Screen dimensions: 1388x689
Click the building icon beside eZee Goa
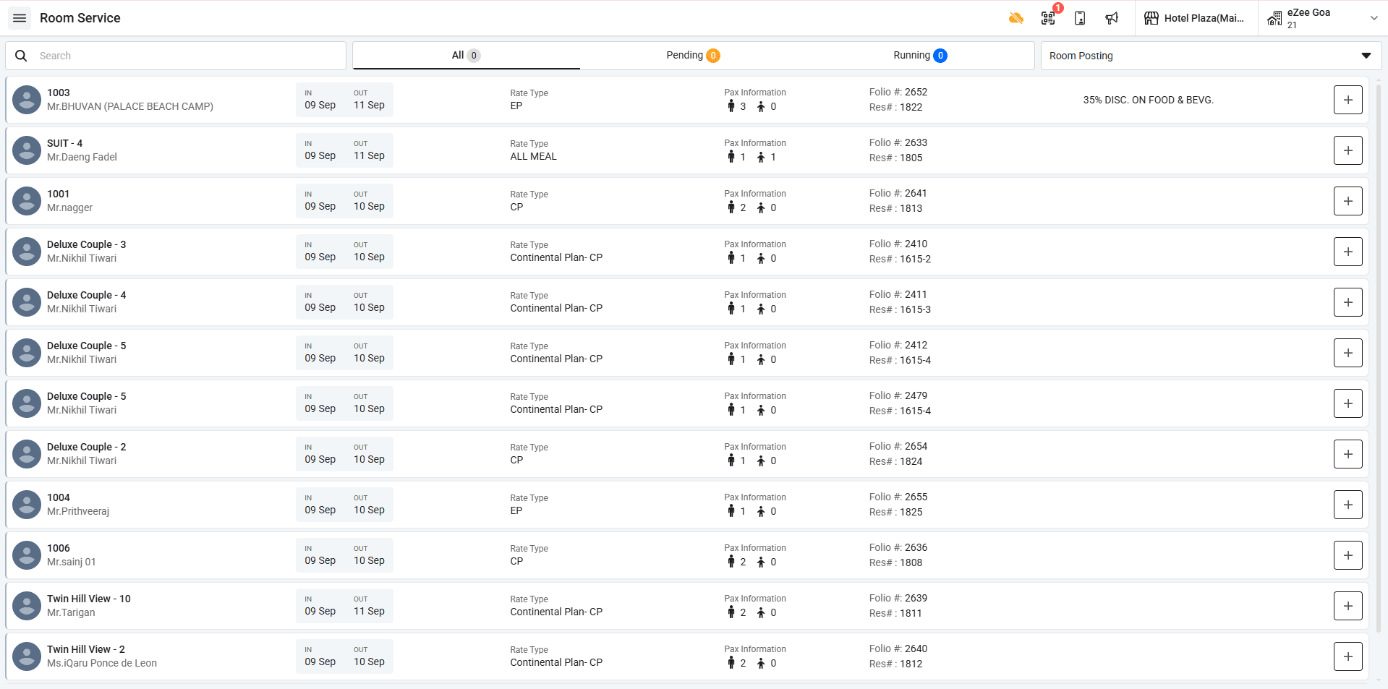[1274, 18]
